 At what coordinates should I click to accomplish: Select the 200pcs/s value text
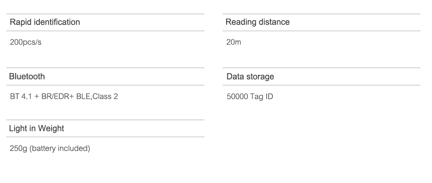26,42
